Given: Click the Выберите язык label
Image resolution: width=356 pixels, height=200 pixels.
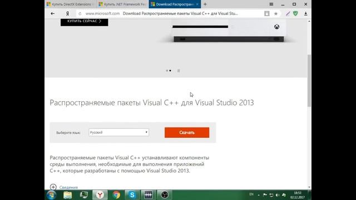Looking at the screenshot, I should pos(68,133).
